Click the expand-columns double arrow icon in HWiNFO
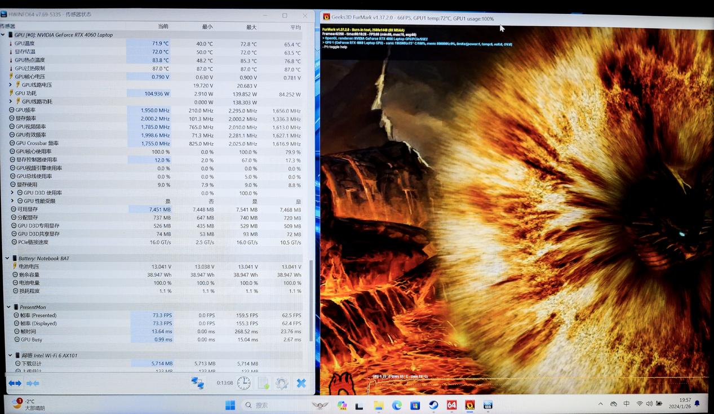The width and height of the screenshot is (714, 414). (15, 383)
